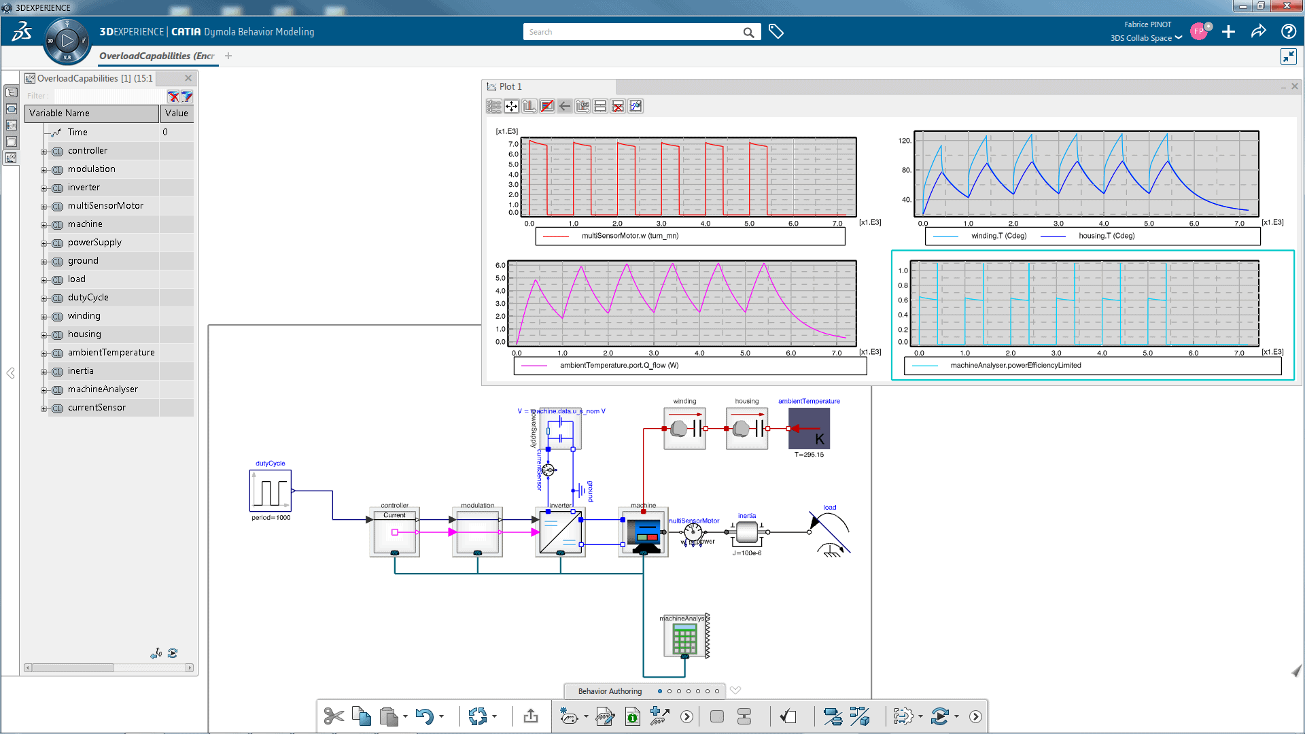
Task: Click inside the Search field
Action: click(x=632, y=32)
